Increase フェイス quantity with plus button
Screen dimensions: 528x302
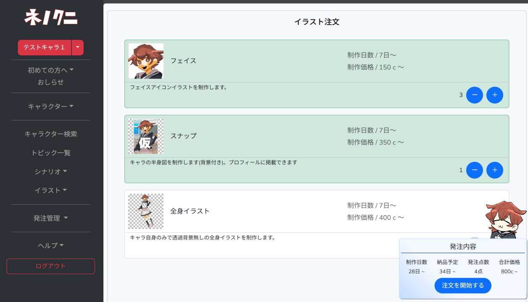pos(494,95)
